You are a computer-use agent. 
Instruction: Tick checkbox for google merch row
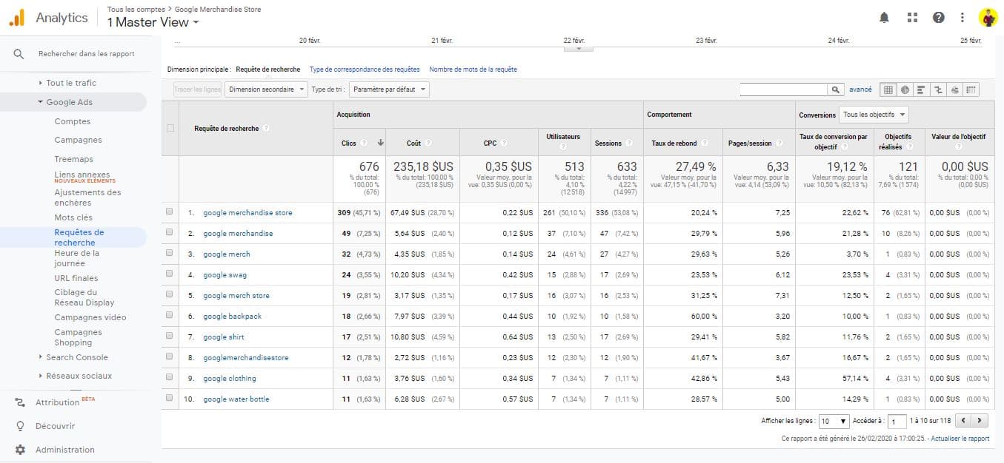170,254
